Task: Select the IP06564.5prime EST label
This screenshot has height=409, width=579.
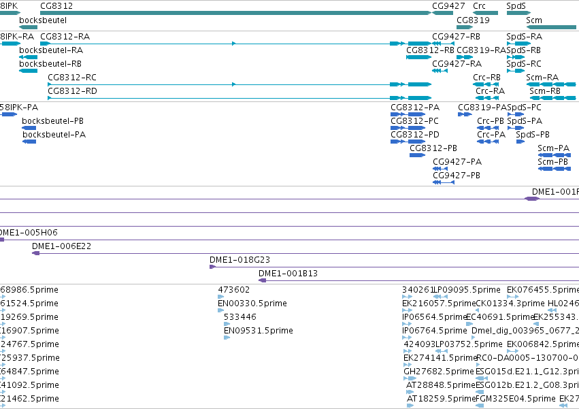Action: point(435,317)
